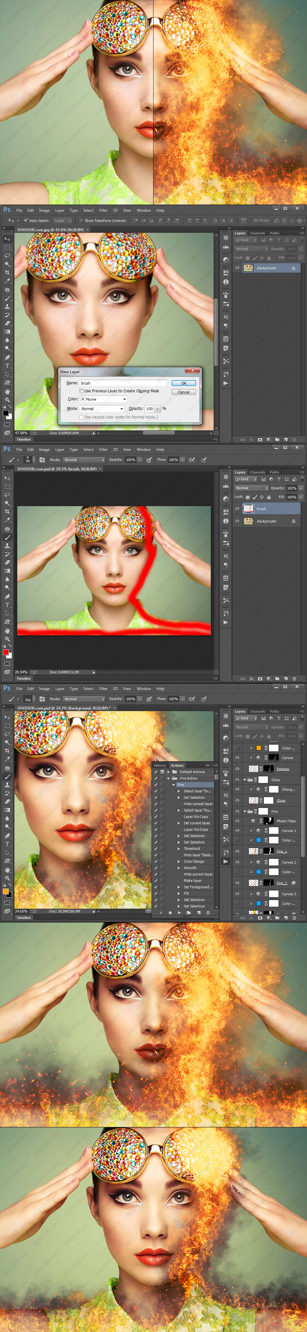Collapse the Fire Action set in Actions panel
The image size is (307, 1332).
click(169, 778)
